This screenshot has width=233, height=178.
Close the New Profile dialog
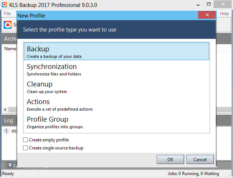(x=207, y=15)
